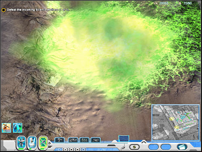Activate the white tower ability button
This screenshot has width=202, height=152.
pos(32,143)
